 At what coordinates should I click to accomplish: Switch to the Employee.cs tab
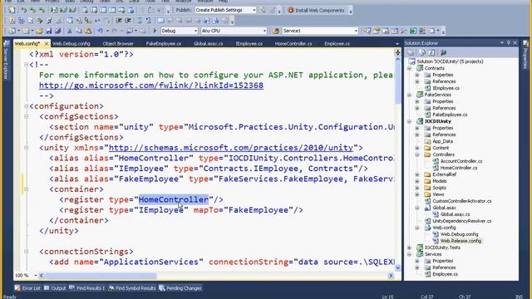(x=337, y=44)
